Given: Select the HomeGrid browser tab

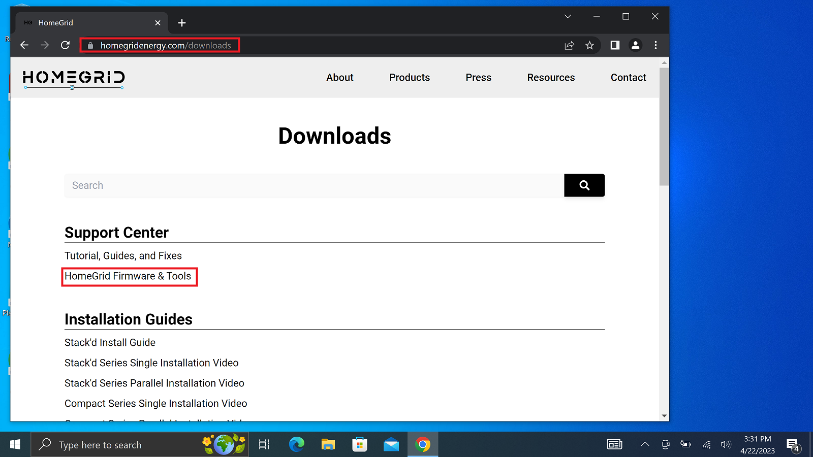Looking at the screenshot, I should (x=91, y=23).
